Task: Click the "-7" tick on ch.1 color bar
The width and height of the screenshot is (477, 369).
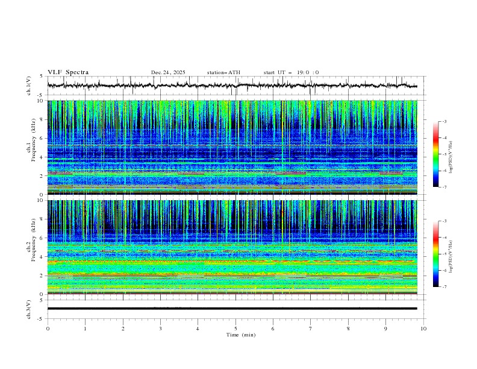Action: pos(444,187)
